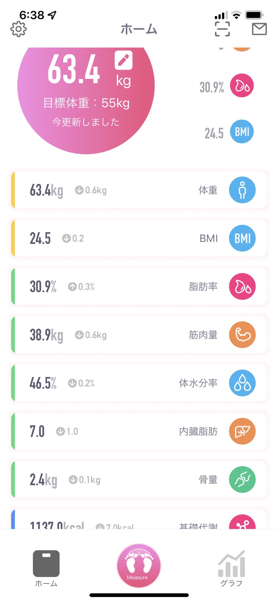Select the 体水分率 water drops icon

point(242,383)
